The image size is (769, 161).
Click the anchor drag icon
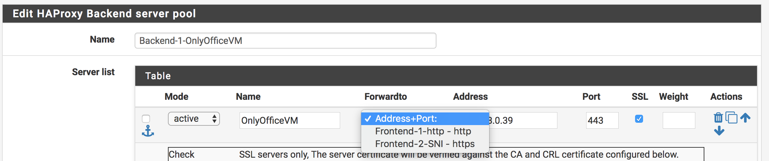click(148, 131)
